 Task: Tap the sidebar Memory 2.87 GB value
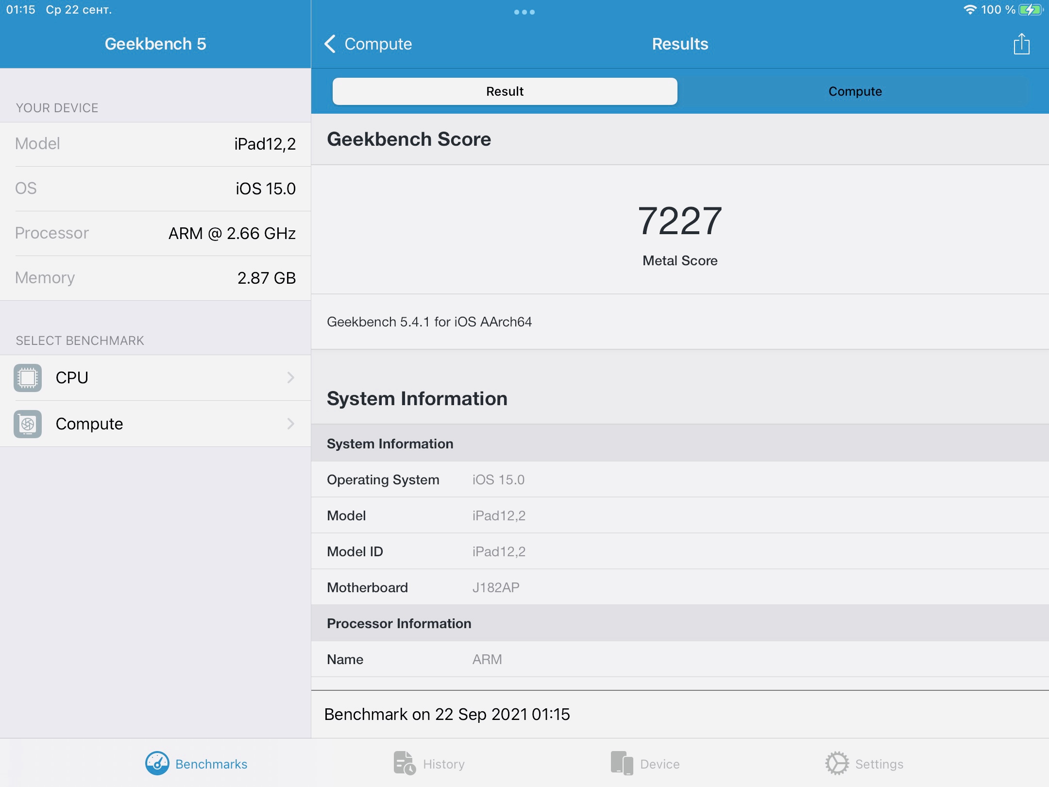point(267,278)
